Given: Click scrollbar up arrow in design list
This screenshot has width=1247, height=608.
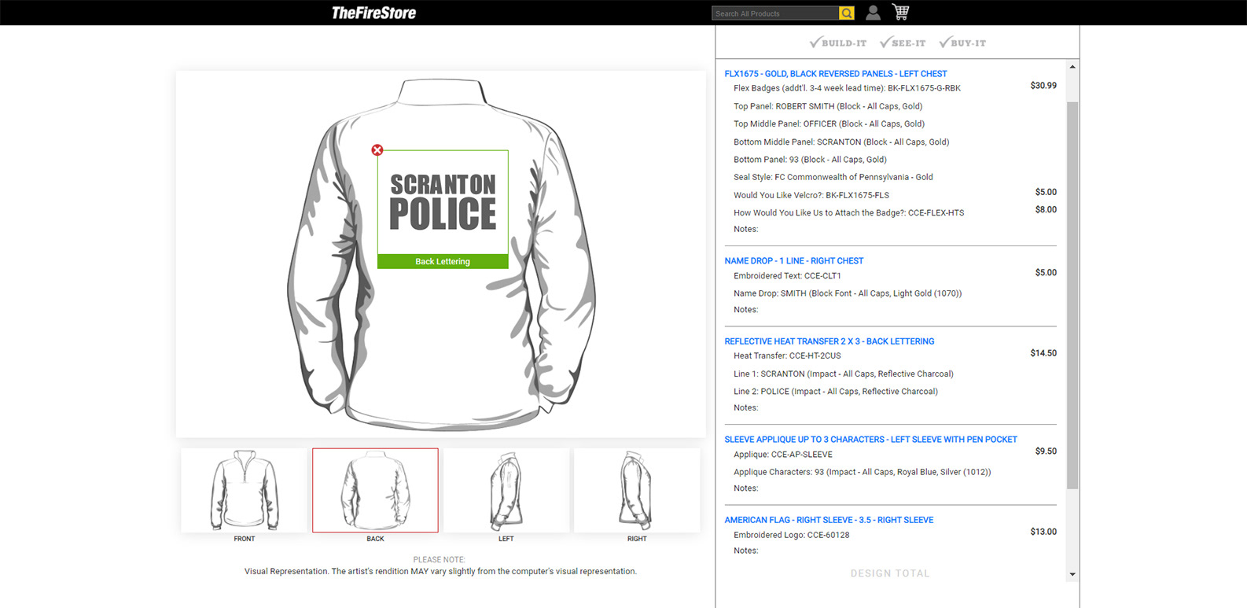Looking at the screenshot, I should point(1072,67).
